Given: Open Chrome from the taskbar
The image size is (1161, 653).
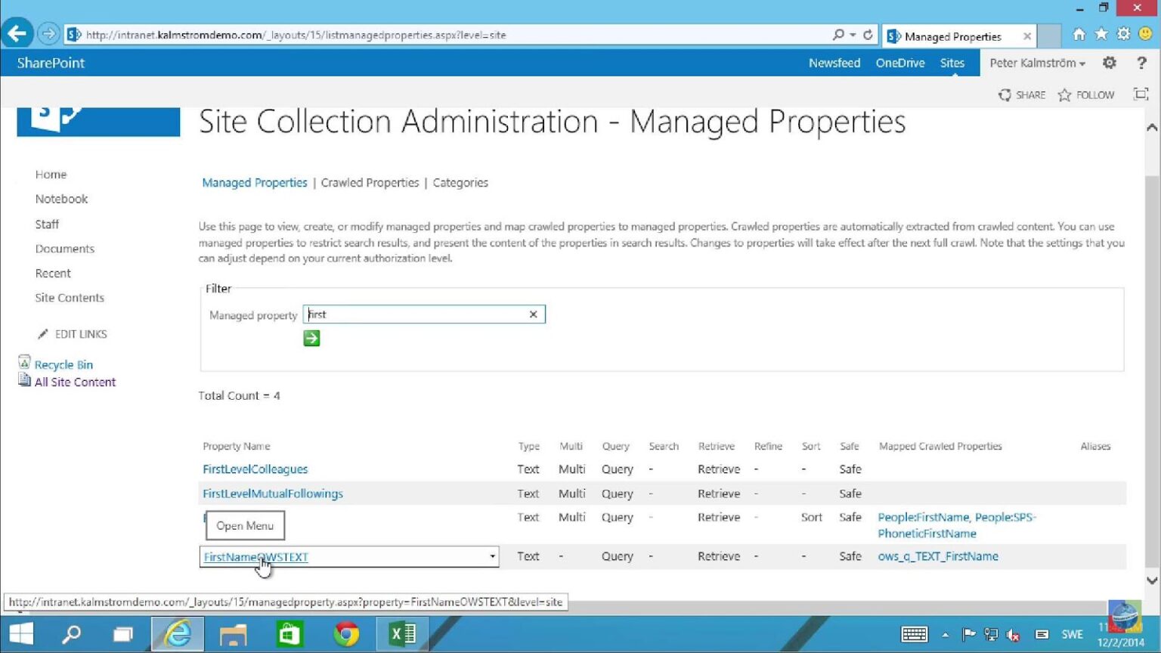Looking at the screenshot, I should (x=346, y=633).
